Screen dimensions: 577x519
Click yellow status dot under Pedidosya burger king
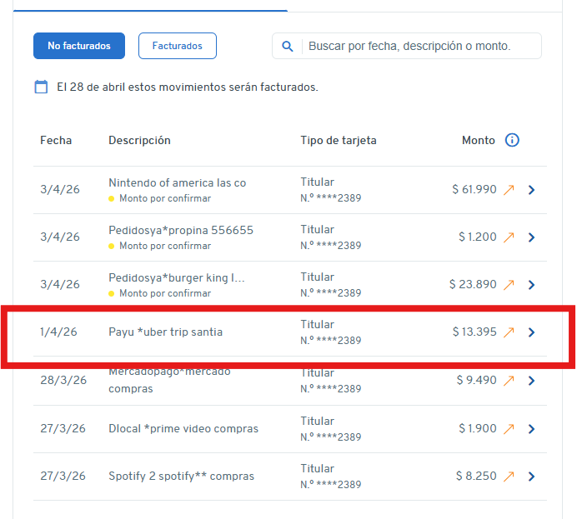pos(111,294)
